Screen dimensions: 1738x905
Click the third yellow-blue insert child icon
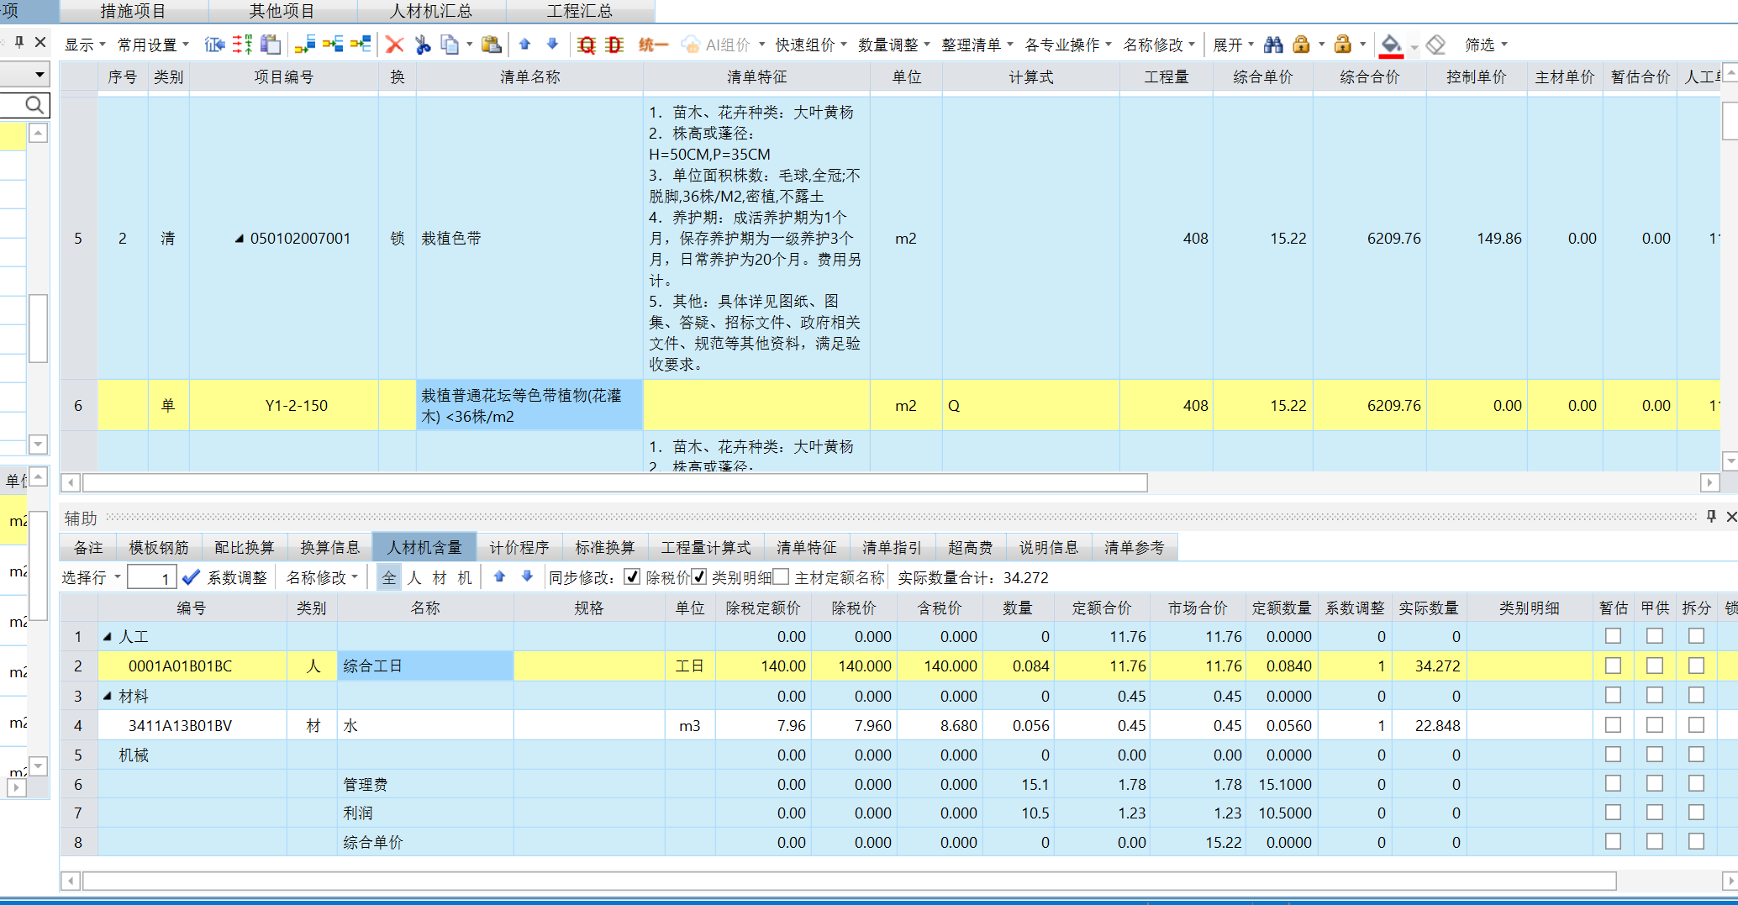click(361, 45)
